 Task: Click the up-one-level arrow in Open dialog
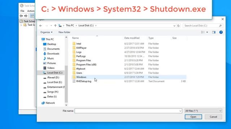(55, 25)
